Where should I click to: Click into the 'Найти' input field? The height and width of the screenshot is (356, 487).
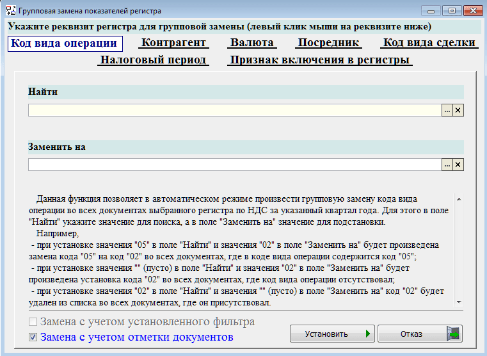(x=235, y=110)
